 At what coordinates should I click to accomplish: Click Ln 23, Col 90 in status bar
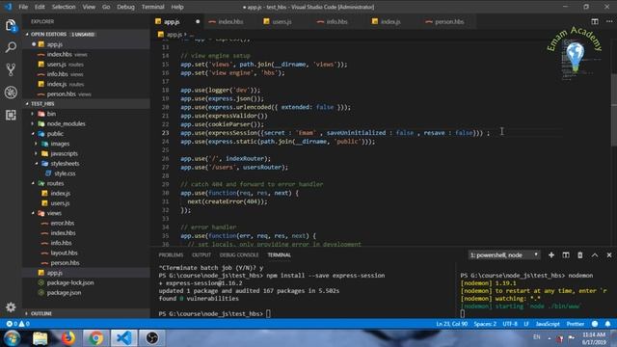[x=452, y=324]
